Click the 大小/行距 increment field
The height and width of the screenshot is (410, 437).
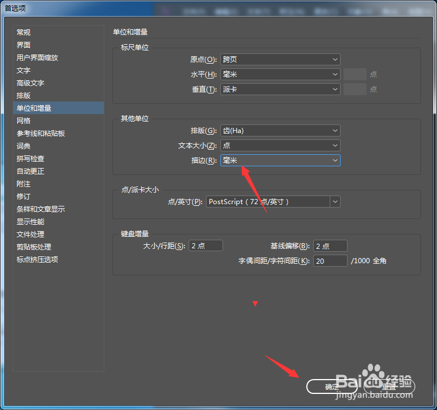(x=206, y=245)
